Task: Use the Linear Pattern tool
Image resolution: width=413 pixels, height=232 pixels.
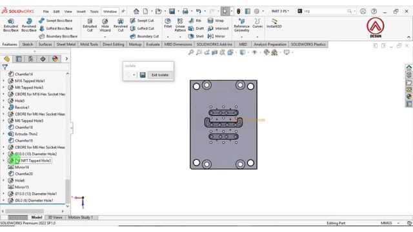Action: click(x=180, y=25)
